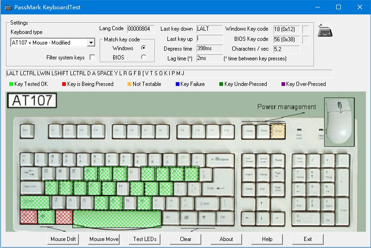Click the typewriter icon beside the Settings panel

coord(325,31)
